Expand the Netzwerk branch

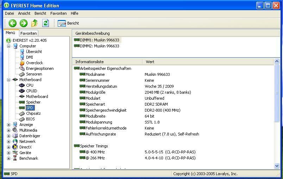coord(8,141)
